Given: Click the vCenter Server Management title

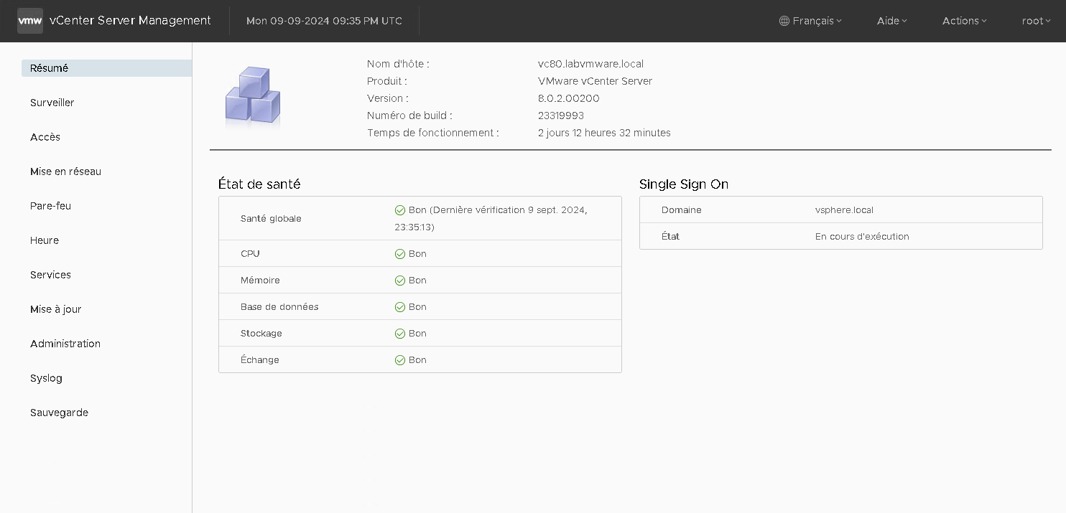Looking at the screenshot, I should [130, 21].
